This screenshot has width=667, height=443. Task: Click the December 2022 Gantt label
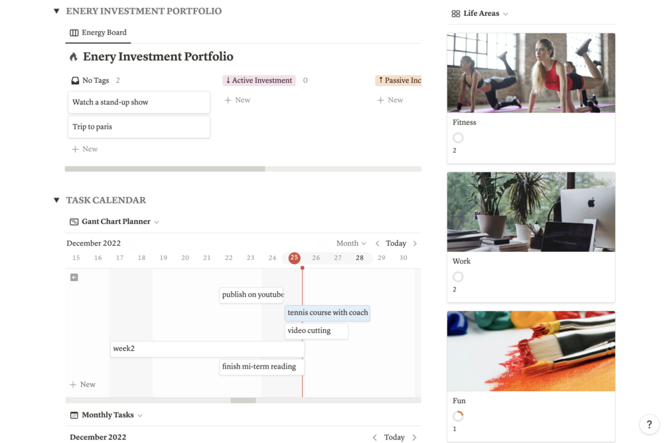(94, 243)
